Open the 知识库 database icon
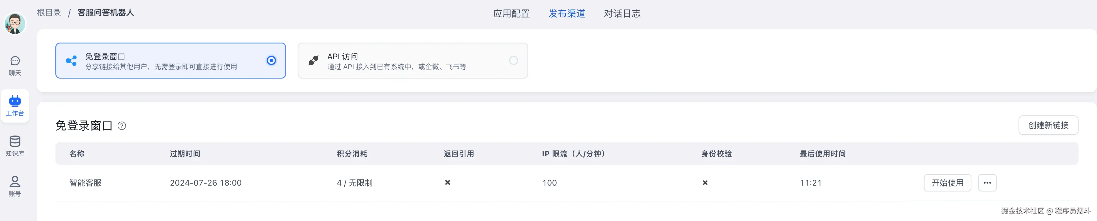 tap(15, 141)
